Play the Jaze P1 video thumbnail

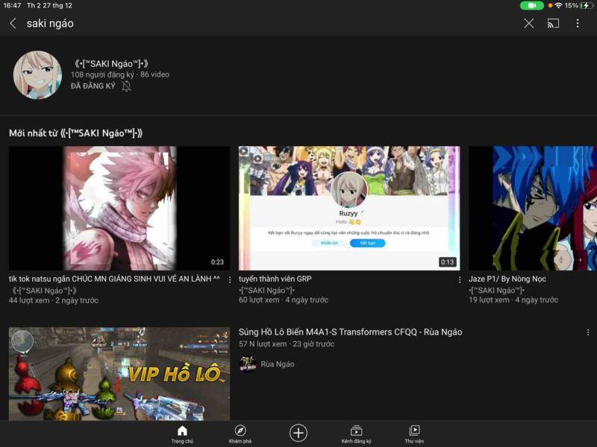[533, 208]
